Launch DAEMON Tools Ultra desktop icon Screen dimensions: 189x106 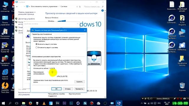(x=5, y=88)
